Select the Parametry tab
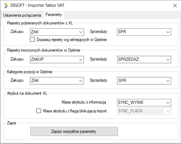The image size is (181, 144). click(54, 15)
